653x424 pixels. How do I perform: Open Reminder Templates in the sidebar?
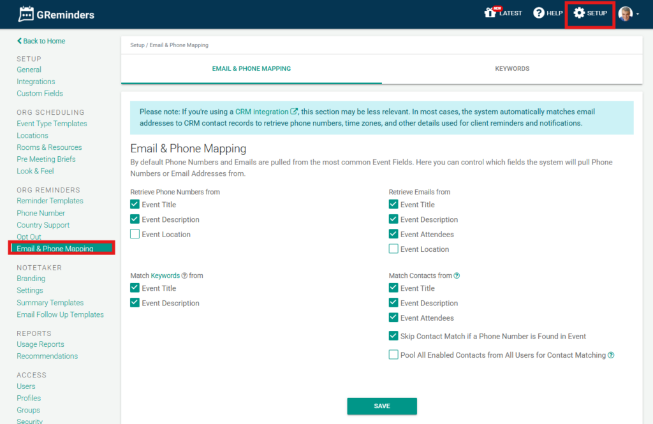50,201
